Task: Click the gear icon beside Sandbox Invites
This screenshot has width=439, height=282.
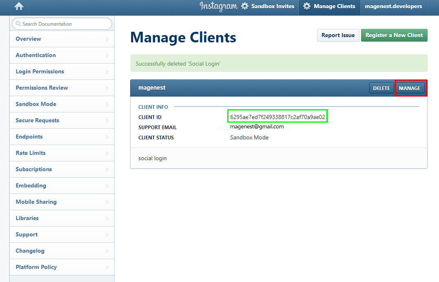Action: (245, 6)
